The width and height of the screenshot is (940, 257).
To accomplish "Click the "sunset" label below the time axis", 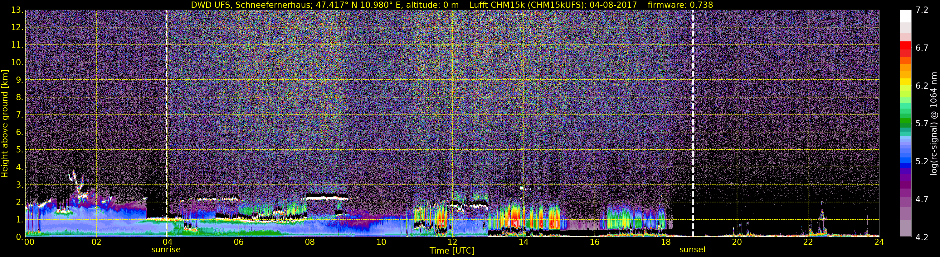I will [x=693, y=250].
